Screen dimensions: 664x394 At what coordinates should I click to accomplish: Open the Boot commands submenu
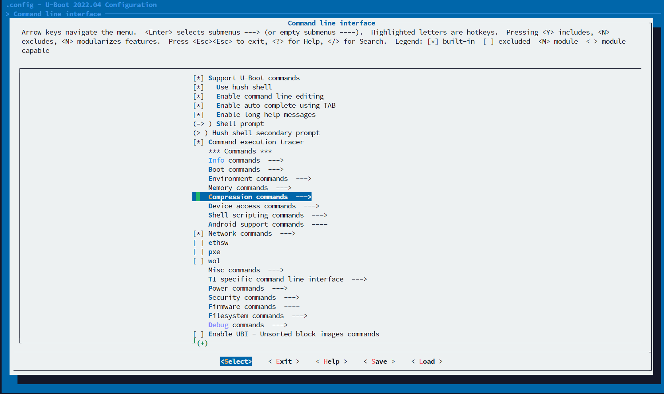[246, 169]
